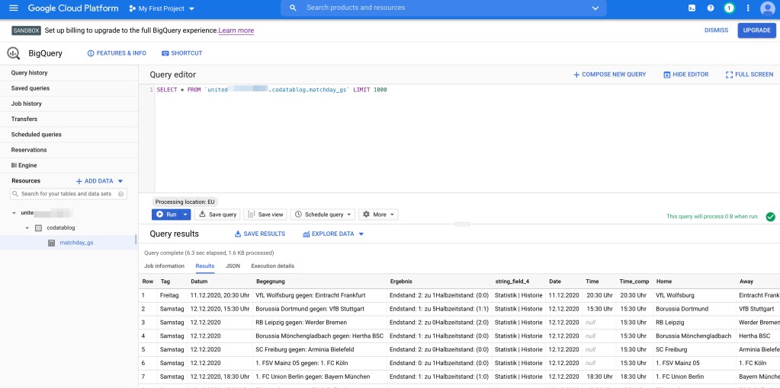
Task: Click the DISMISS button
Action: pos(716,30)
